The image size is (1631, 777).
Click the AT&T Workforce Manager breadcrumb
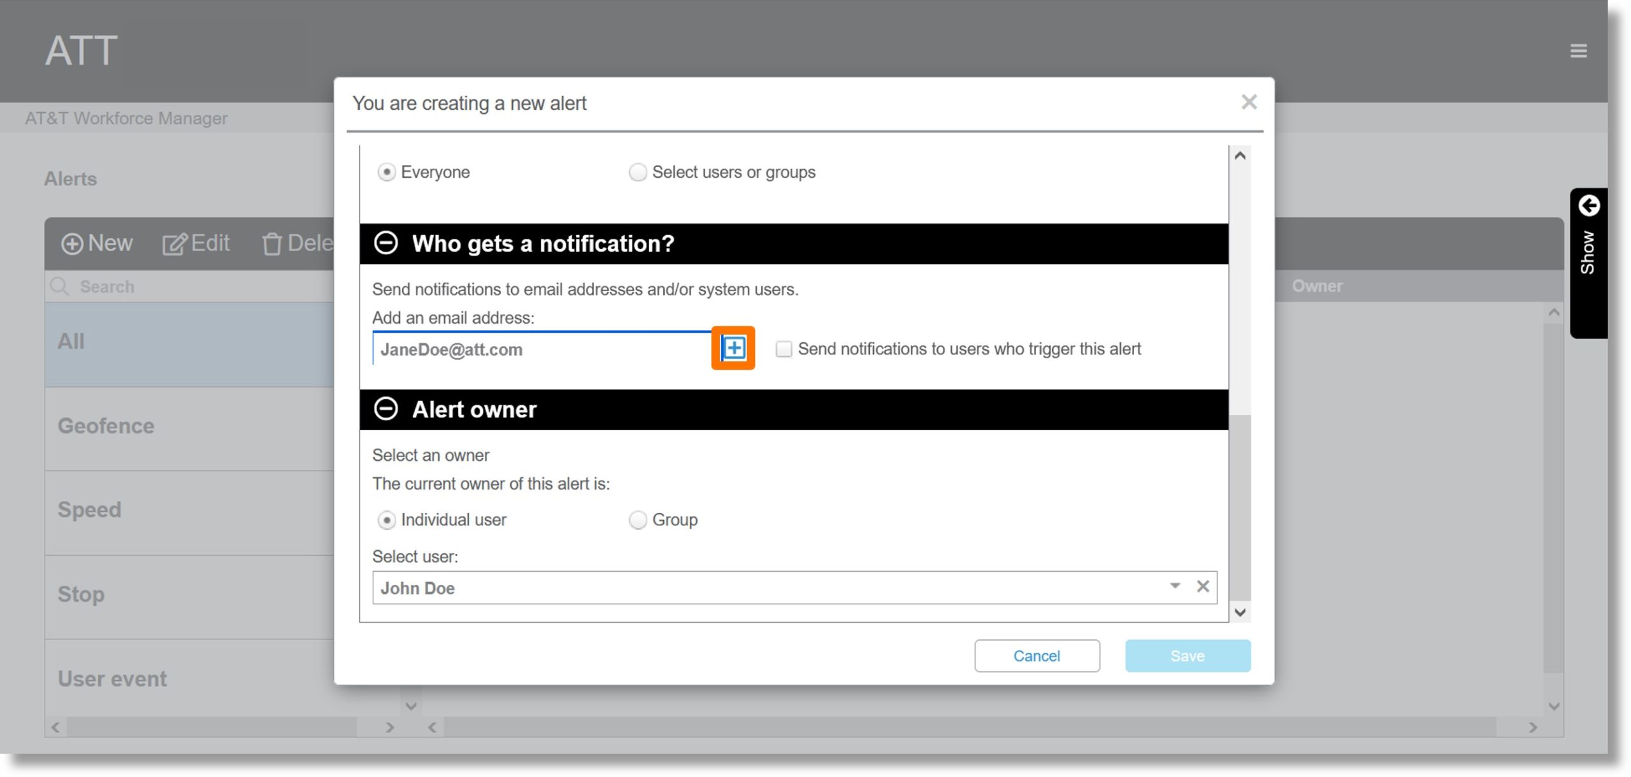click(126, 119)
